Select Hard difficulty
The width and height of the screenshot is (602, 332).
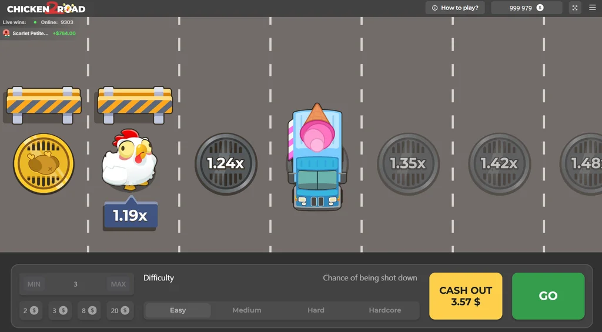(316, 310)
